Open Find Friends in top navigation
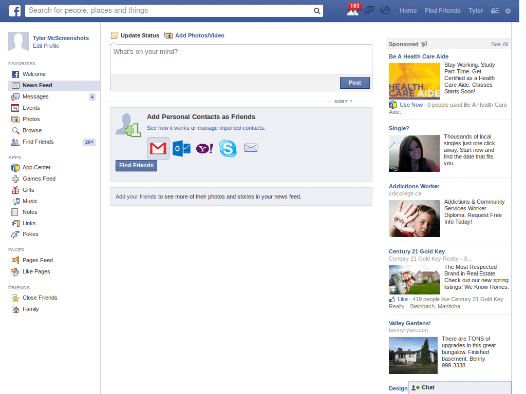Viewport: 526px width, 394px height. (442, 11)
